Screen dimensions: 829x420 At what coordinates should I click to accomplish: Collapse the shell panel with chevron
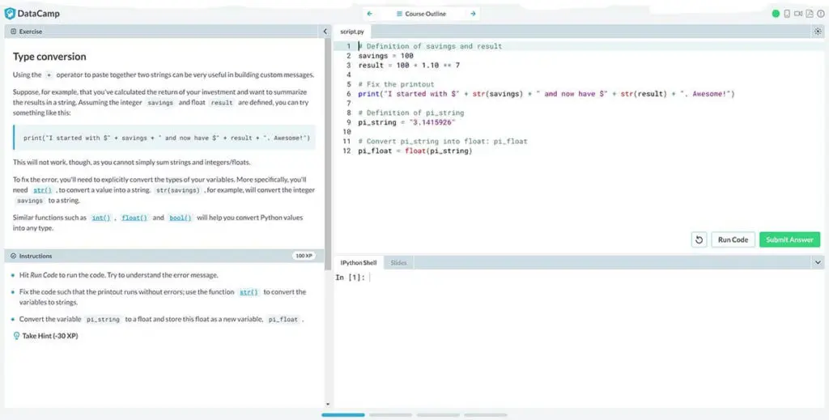coord(818,262)
